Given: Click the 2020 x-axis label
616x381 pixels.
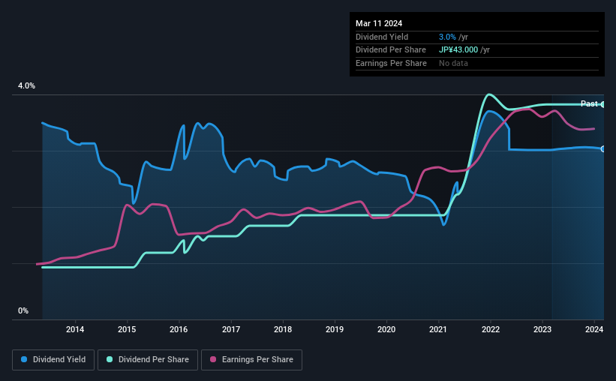Looking at the screenshot, I should click(386, 329).
